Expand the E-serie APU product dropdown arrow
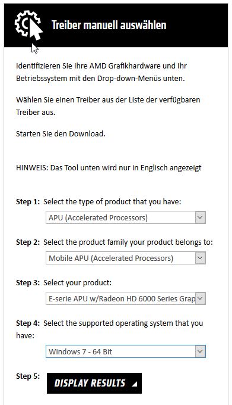This screenshot has height=405, width=232. (200, 298)
